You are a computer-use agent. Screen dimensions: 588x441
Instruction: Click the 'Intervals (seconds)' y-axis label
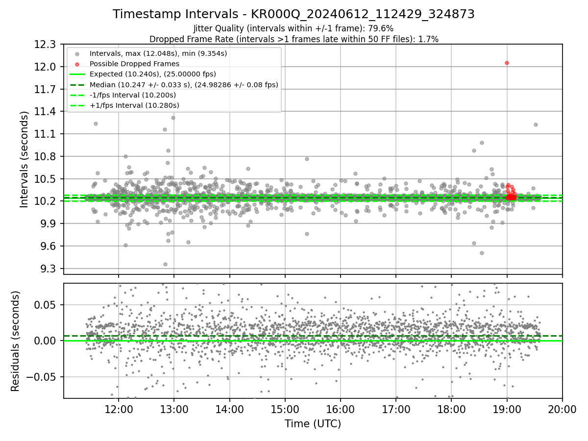(x=24, y=159)
